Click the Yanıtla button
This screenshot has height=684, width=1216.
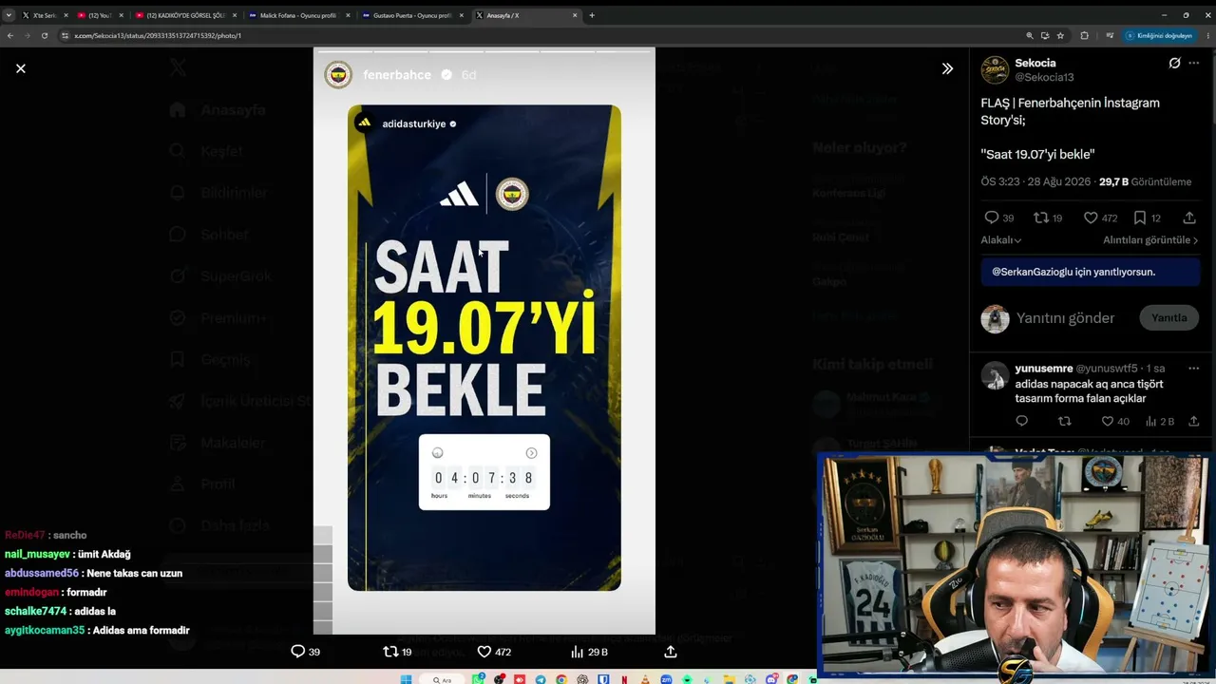1169,318
